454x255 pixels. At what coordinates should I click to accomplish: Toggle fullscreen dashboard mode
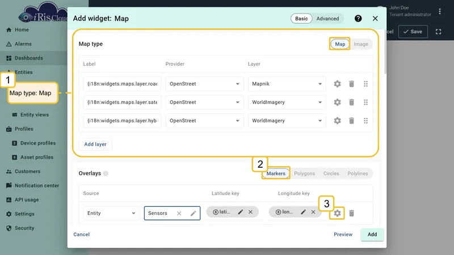pos(438,32)
